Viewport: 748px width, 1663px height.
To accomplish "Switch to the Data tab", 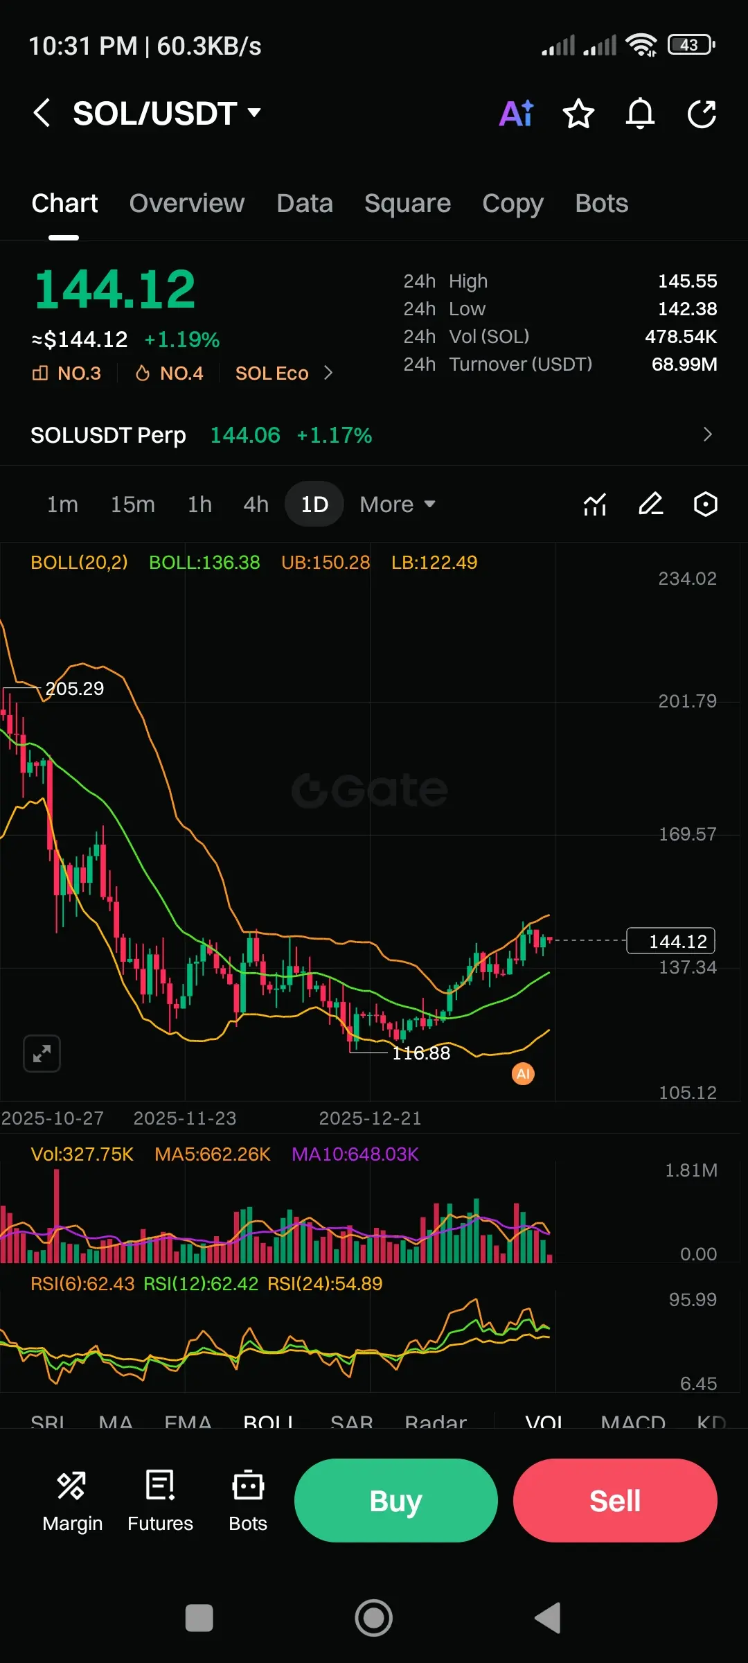I will [305, 203].
